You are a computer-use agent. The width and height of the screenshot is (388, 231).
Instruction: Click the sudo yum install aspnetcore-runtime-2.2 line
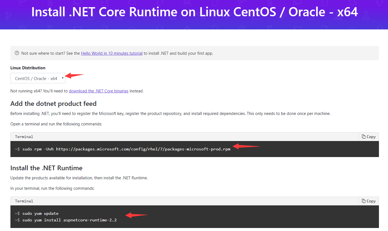point(70,220)
